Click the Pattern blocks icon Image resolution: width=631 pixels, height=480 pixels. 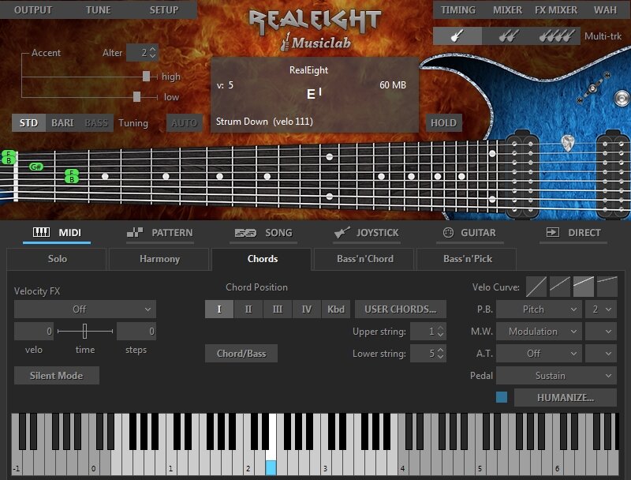[x=135, y=232]
